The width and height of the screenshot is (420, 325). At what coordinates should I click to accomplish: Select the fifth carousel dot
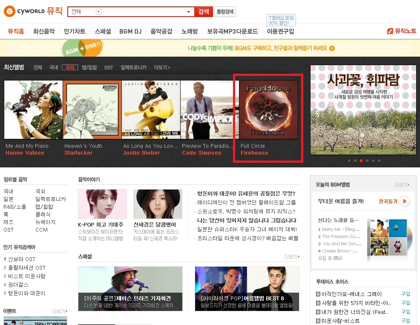(x=373, y=161)
